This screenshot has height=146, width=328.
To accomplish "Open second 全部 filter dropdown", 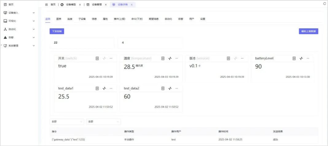I will [x=103, y=122].
